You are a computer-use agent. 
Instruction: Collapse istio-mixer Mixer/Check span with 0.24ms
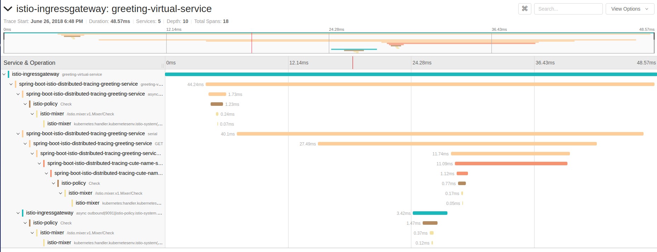coord(32,114)
